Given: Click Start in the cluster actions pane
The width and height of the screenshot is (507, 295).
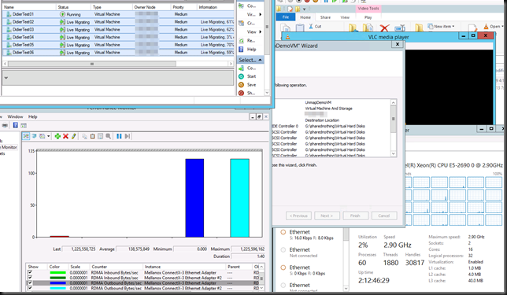Looking at the screenshot, I should pos(251,76).
